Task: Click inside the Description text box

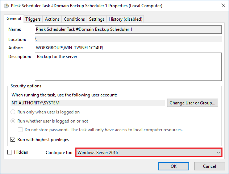Action: (128, 66)
